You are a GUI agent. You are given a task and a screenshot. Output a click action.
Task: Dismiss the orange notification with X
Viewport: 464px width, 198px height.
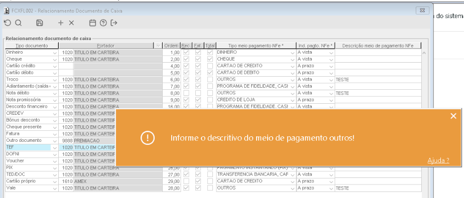click(x=453, y=116)
